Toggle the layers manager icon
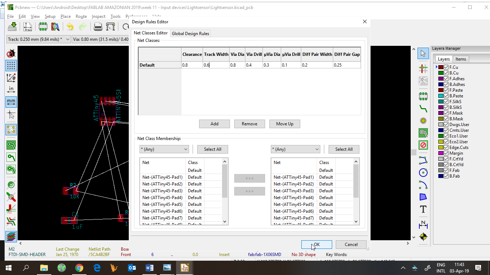 coord(11,236)
